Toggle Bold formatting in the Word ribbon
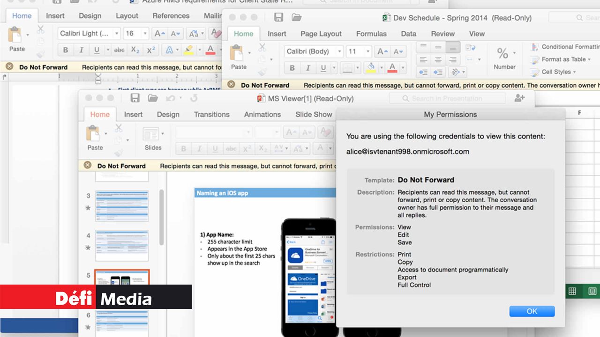 click(x=66, y=50)
